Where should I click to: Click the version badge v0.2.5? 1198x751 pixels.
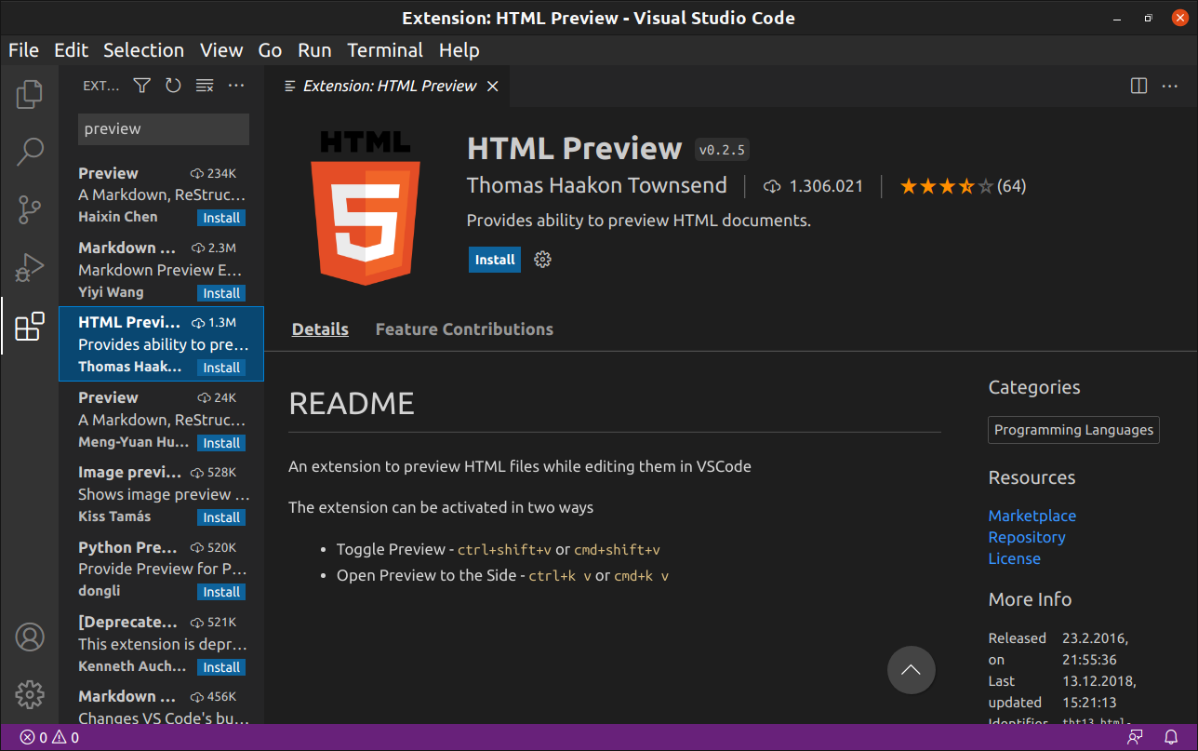722,150
